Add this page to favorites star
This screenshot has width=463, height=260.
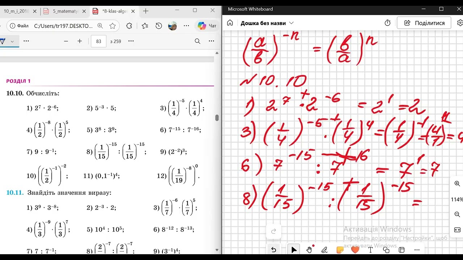click(112, 26)
